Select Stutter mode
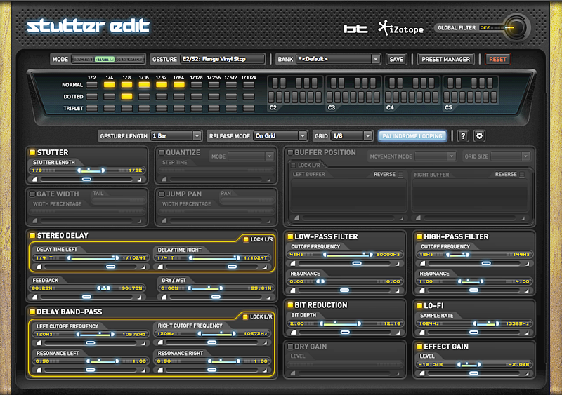 point(104,59)
